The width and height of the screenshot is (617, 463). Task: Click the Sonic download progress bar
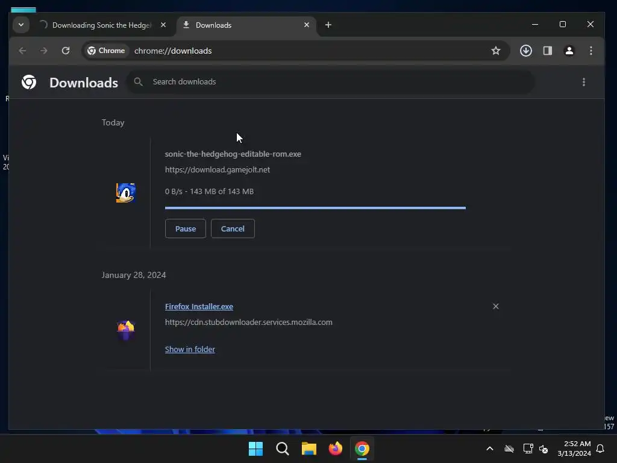tap(315, 207)
